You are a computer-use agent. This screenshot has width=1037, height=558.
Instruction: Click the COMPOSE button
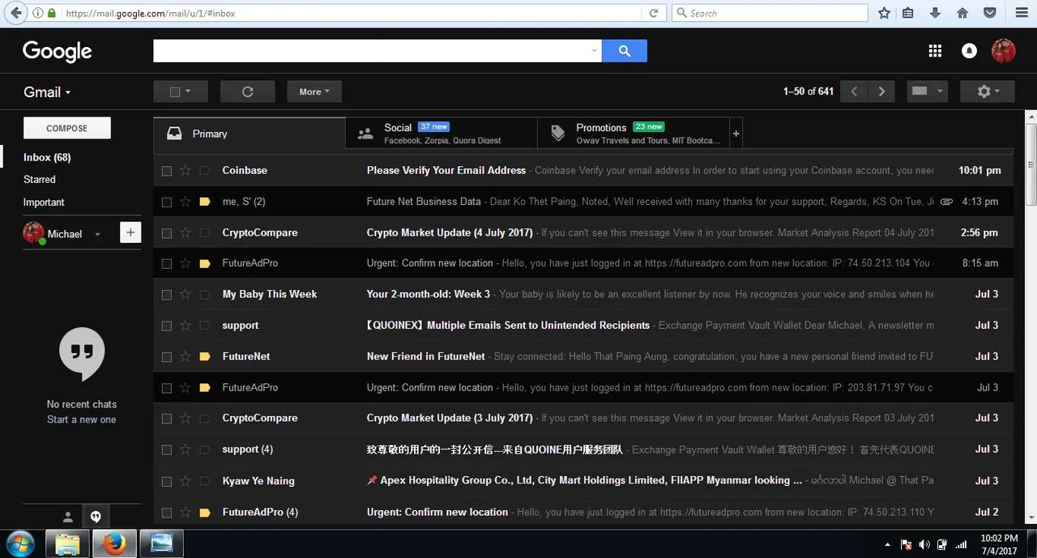pos(67,128)
